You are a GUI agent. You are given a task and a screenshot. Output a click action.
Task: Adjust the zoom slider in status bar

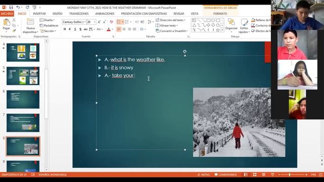pos(290,174)
